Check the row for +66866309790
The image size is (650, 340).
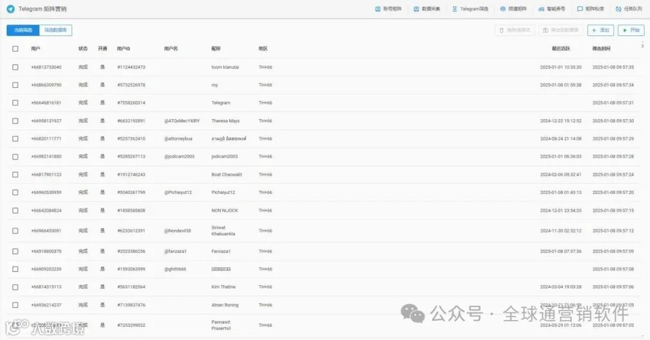point(15,85)
